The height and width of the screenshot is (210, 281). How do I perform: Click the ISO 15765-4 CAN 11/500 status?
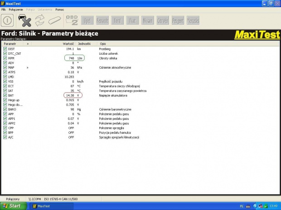click(x=61, y=199)
